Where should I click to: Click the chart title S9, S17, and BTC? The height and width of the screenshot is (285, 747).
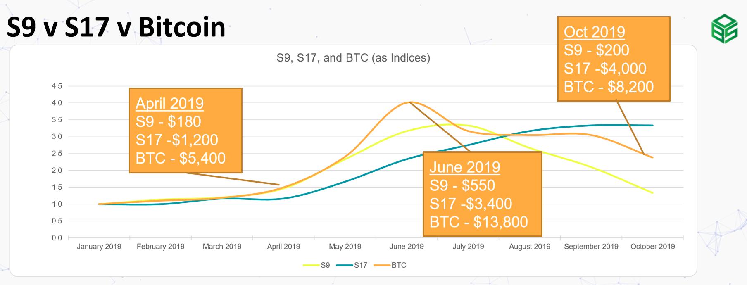353,58
